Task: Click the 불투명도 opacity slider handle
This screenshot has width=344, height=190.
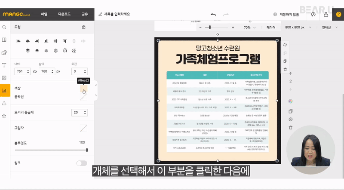Action: tap(87, 150)
